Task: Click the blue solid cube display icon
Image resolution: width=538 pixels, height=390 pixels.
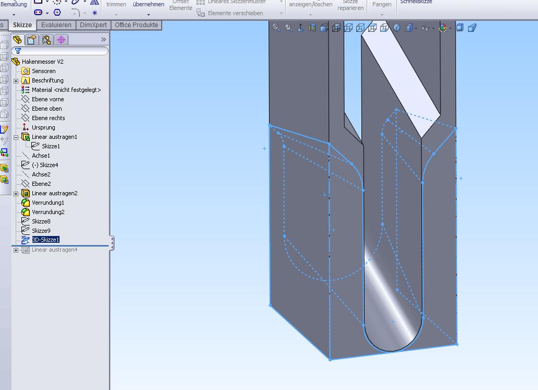Action: click(x=397, y=28)
